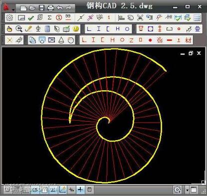Open workspace settings gear in status bar
207x196 pixels.
[177, 190]
